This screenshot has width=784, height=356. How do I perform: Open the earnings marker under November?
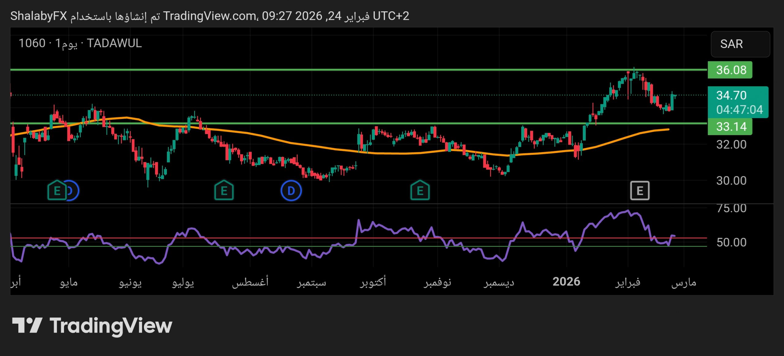[420, 190]
